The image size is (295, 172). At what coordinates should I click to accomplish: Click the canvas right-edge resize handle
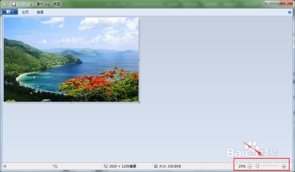coord(139,60)
